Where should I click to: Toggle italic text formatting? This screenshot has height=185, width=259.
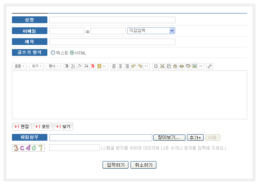[79, 66]
